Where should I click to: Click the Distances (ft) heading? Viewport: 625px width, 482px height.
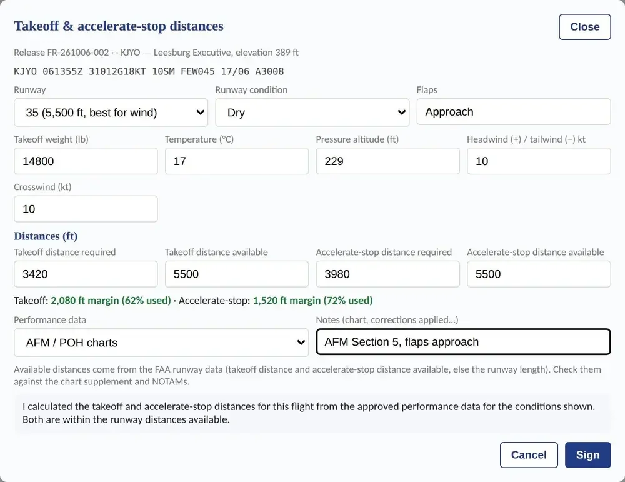click(x=46, y=236)
